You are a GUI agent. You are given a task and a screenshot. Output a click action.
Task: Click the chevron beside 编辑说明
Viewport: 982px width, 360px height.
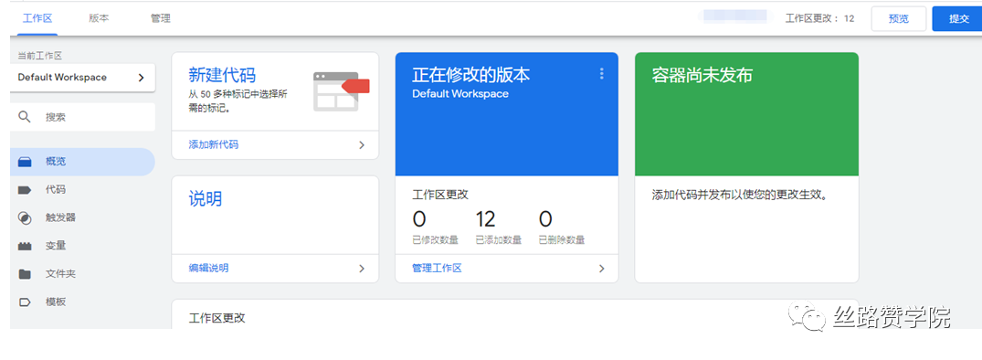(362, 268)
